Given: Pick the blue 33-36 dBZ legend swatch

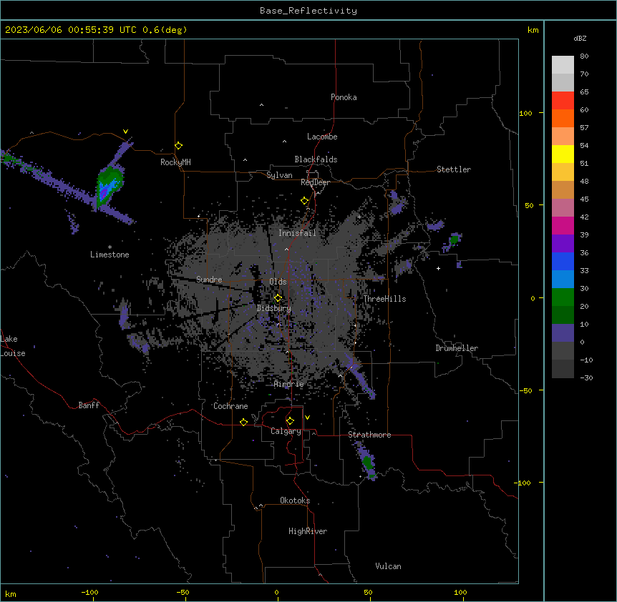Looking at the screenshot, I should pyautogui.click(x=563, y=261).
